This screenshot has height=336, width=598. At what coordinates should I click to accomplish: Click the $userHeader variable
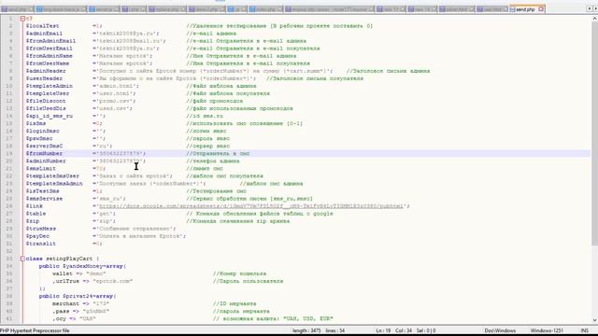tap(44, 78)
